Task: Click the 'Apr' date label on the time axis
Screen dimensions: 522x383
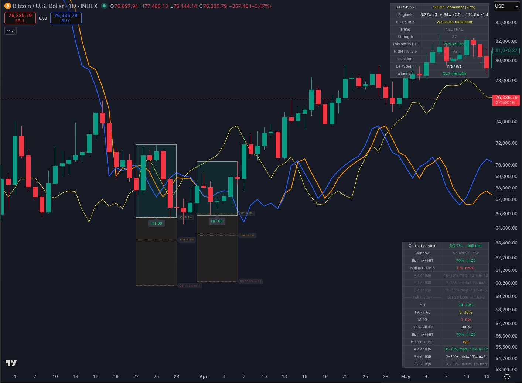Action: [203, 377]
